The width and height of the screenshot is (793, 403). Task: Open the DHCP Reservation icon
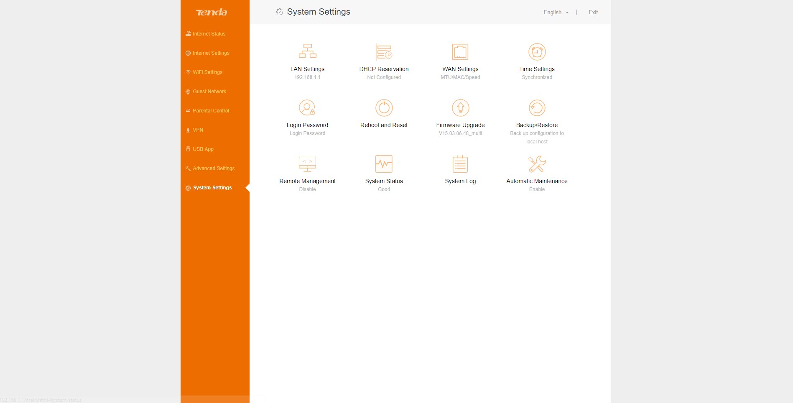pyautogui.click(x=384, y=52)
